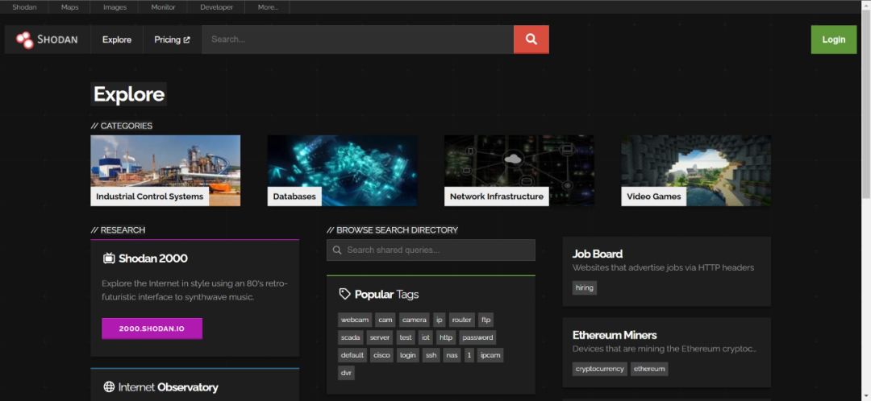Select the ip tag
The height and width of the screenshot is (401, 871).
(x=440, y=320)
